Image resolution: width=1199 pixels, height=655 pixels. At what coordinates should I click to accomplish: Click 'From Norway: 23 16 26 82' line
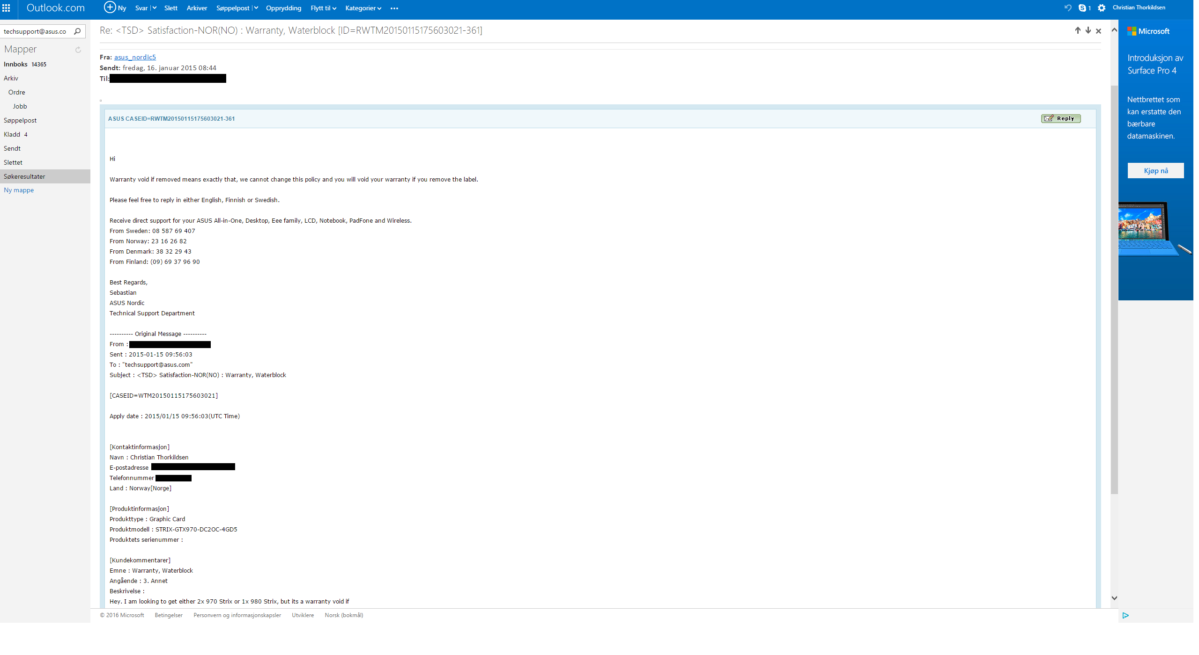click(148, 241)
